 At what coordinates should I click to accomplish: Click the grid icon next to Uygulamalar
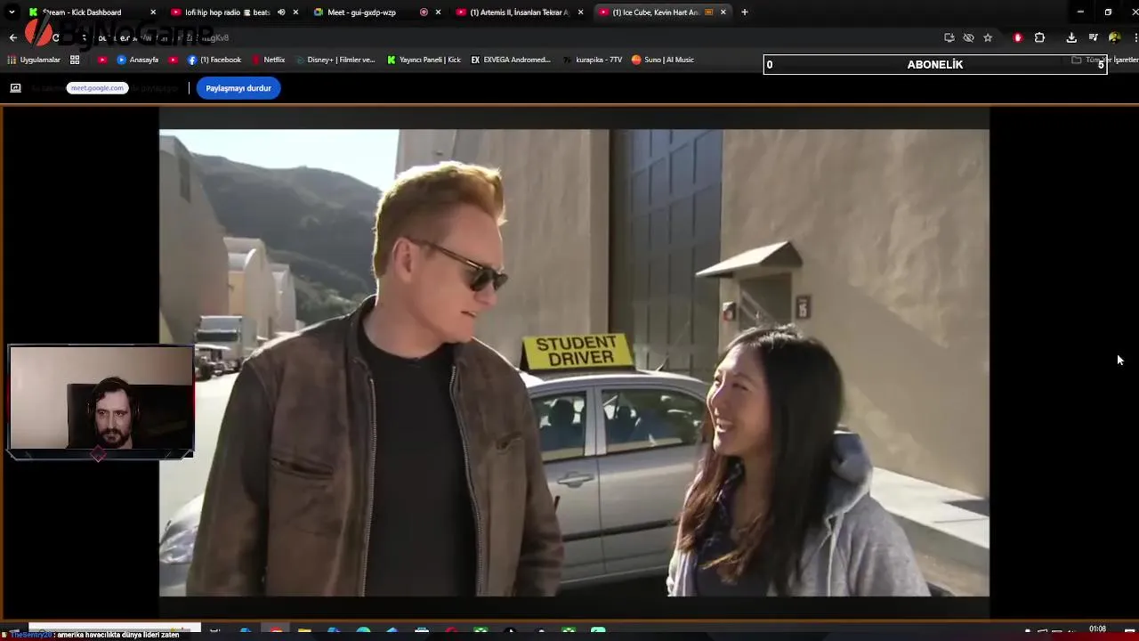pos(75,60)
